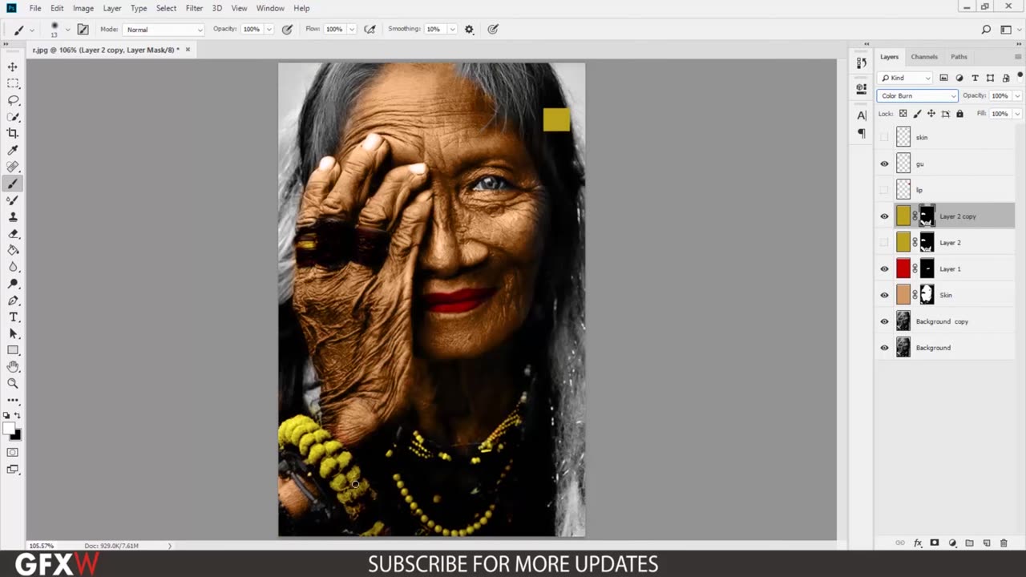This screenshot has width=1026, height=577.
Task: Open the Layers panel menu
Action: (x=1018, y=57)
